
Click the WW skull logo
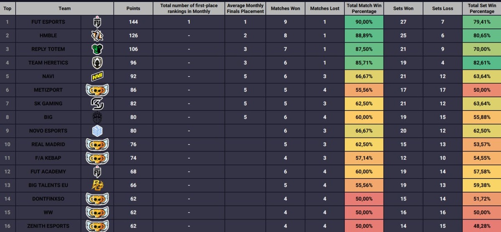point(97,212)
